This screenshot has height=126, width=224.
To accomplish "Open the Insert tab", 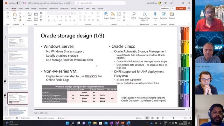I will click(21, 8).
